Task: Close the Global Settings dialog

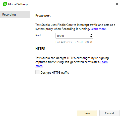Action: [x=117, y=4]
